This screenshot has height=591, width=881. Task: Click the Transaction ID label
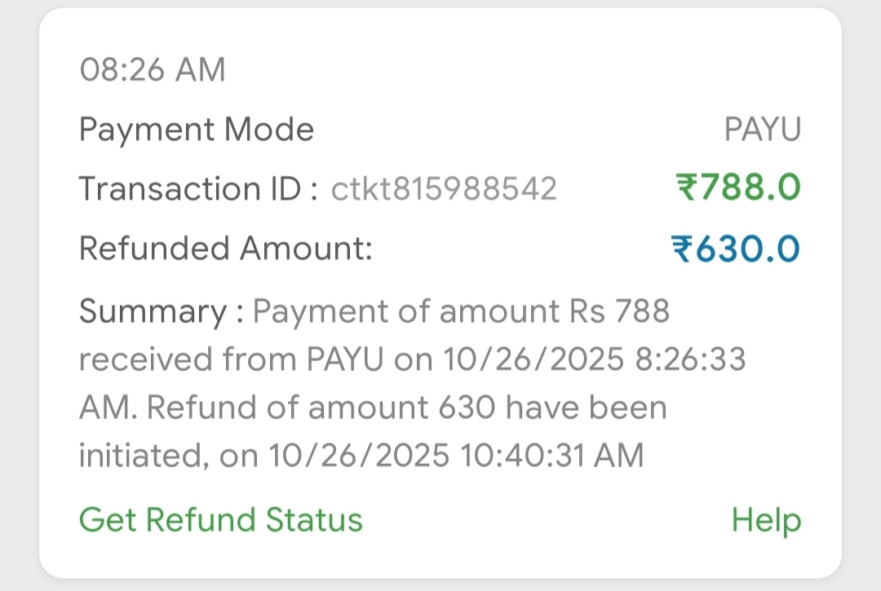197,189
